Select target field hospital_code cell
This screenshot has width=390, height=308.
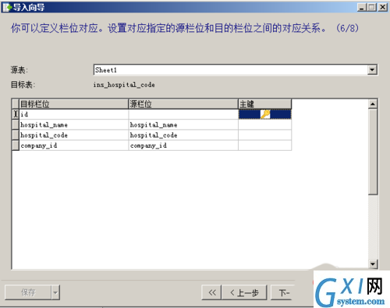(x=74, y=135)
